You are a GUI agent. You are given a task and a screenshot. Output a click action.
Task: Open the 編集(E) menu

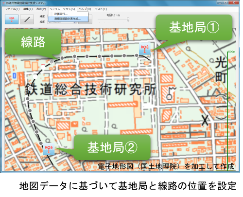pyautogui.click(x=28, y=9)
